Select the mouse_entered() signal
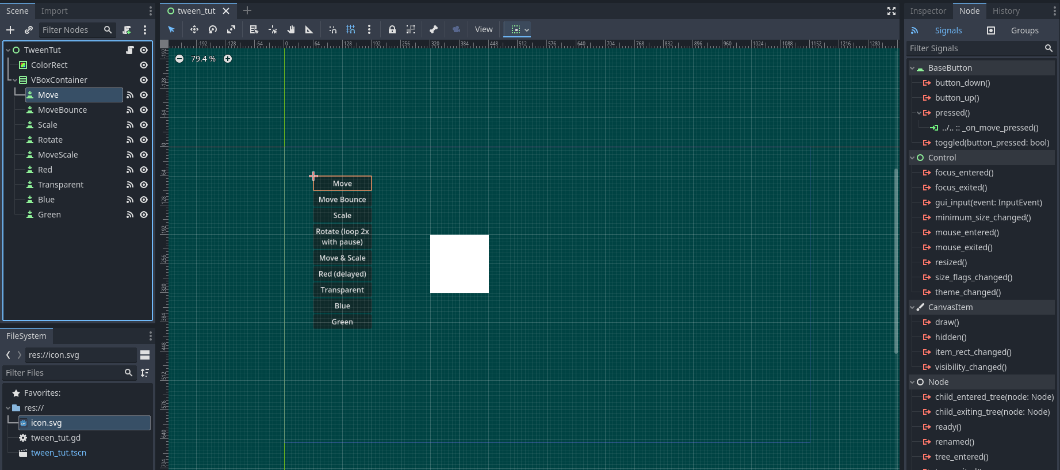This screenshot has width=1060, height=470. tap(967, 232)
